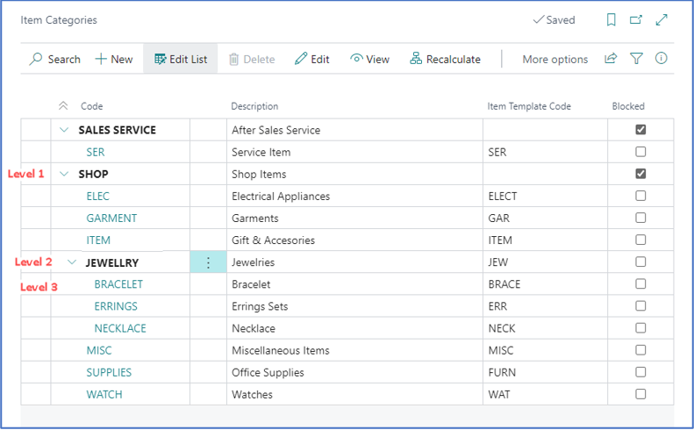Open the filter pane icon
The width and height of the screenshot is (694, 430).
point(636,59)
